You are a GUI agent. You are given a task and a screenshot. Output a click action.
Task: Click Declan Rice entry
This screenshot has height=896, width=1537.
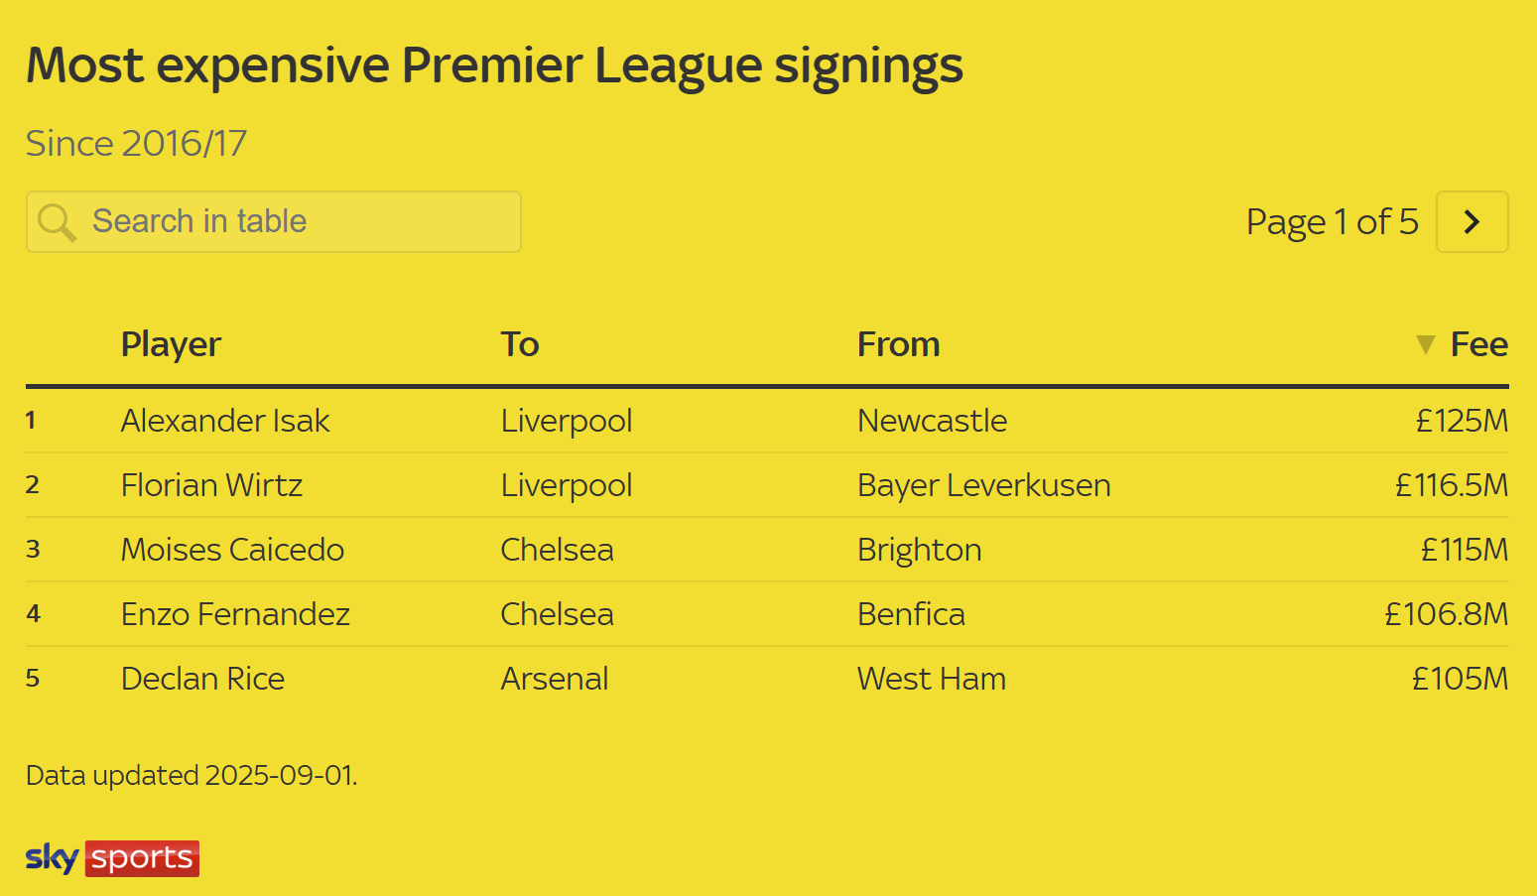(202, 679)
